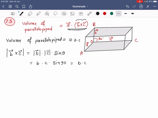This screenshot has height=118, width=158.
Task: Open the page thumbnails grid view
Action: [x=10, y=7]
